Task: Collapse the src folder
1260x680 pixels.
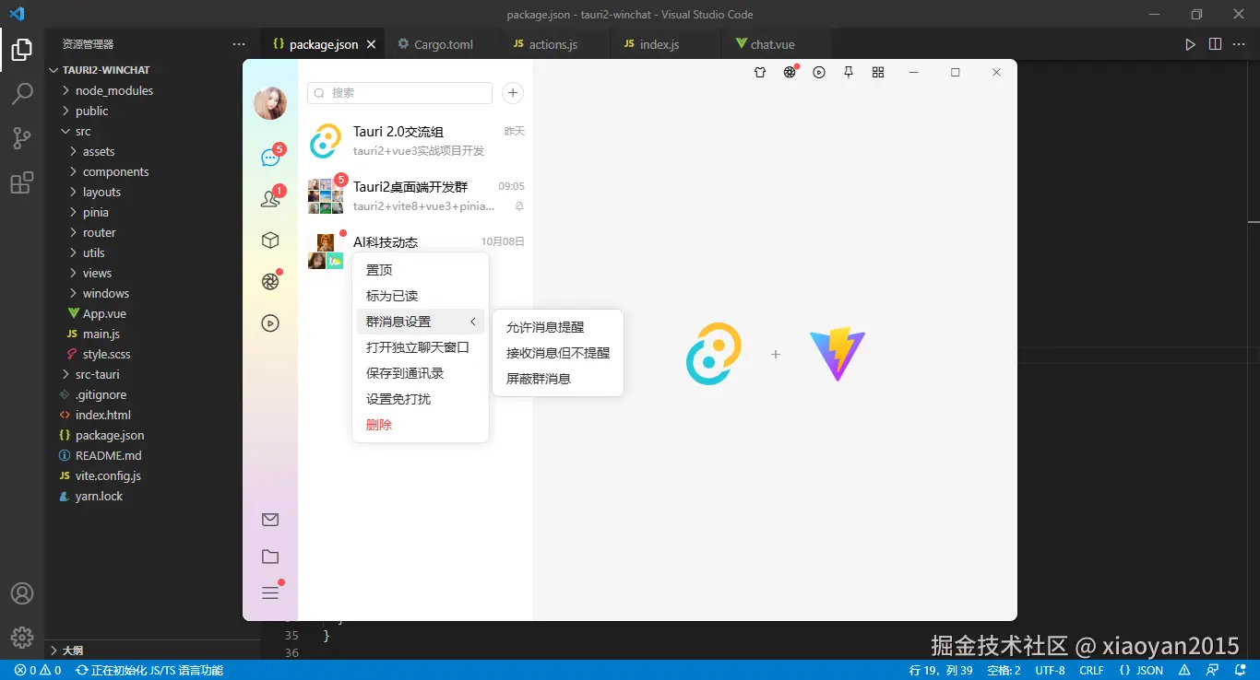Action: (83, 131)
